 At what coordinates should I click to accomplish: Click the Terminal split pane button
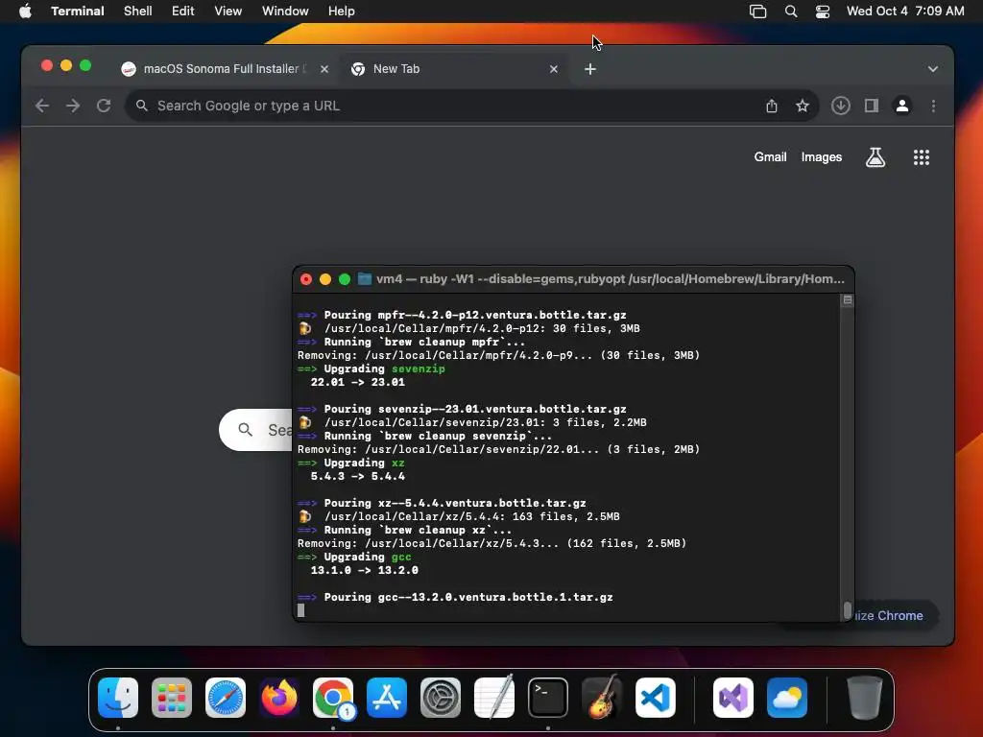[x=848, y=300]
